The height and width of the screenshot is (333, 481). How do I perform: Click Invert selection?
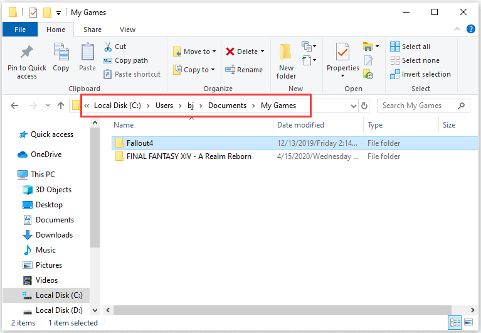(x=421, y=74)
